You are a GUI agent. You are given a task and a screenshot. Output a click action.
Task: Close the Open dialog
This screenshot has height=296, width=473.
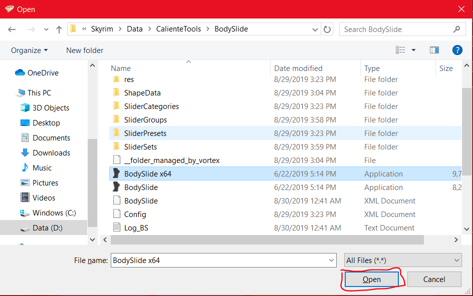461,9
